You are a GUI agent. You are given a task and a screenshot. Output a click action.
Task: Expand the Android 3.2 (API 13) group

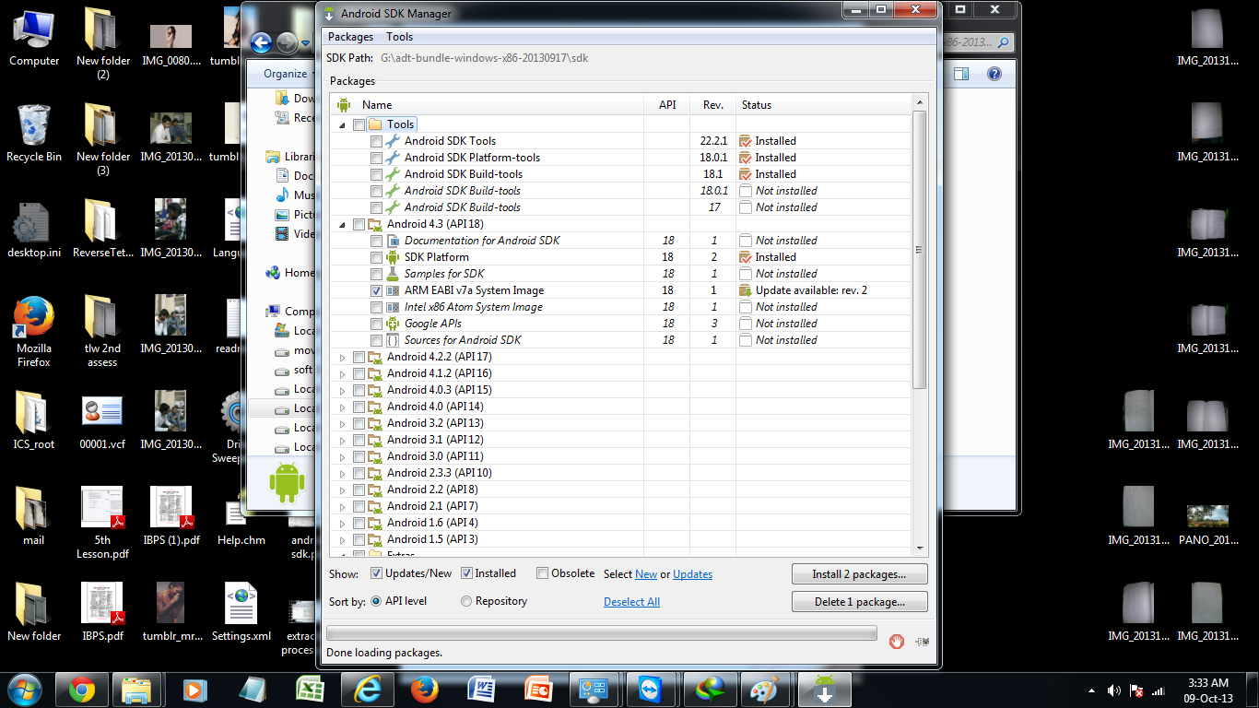click(x=343, y=423)
